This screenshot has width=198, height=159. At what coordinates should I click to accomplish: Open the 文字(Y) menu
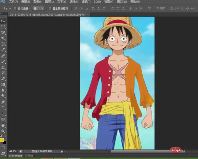pyautogui.click(x=61, y=2)
